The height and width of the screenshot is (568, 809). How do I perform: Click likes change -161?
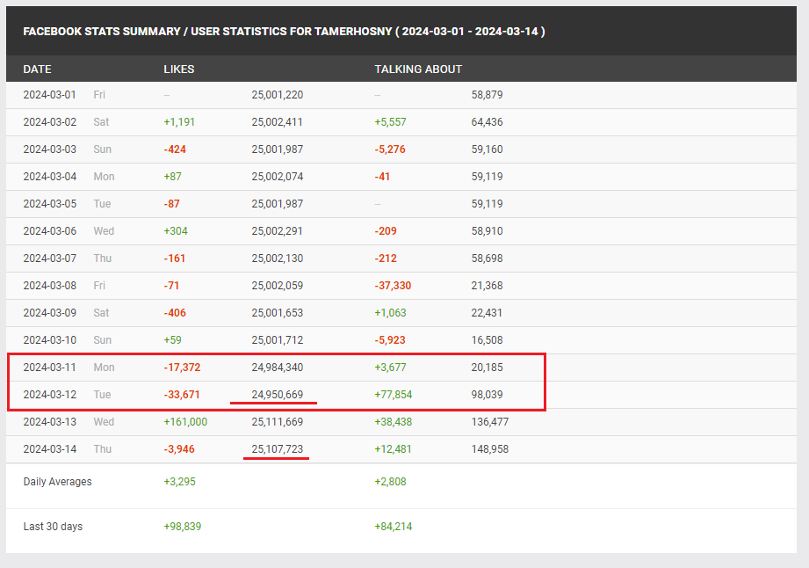(174, 259)
